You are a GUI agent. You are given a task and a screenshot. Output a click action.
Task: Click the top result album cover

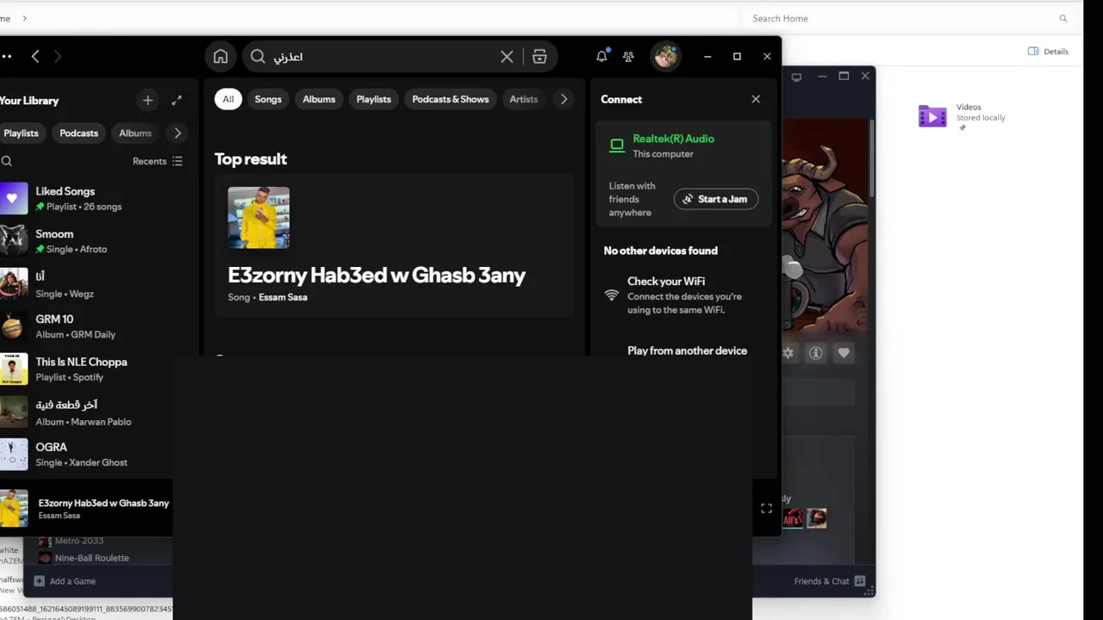(259, 218)
